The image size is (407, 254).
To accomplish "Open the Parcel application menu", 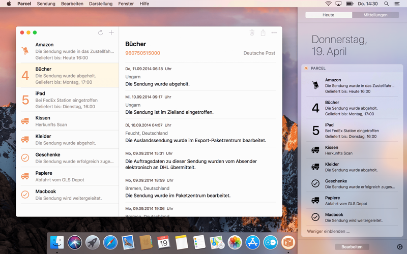I will 24,4.
